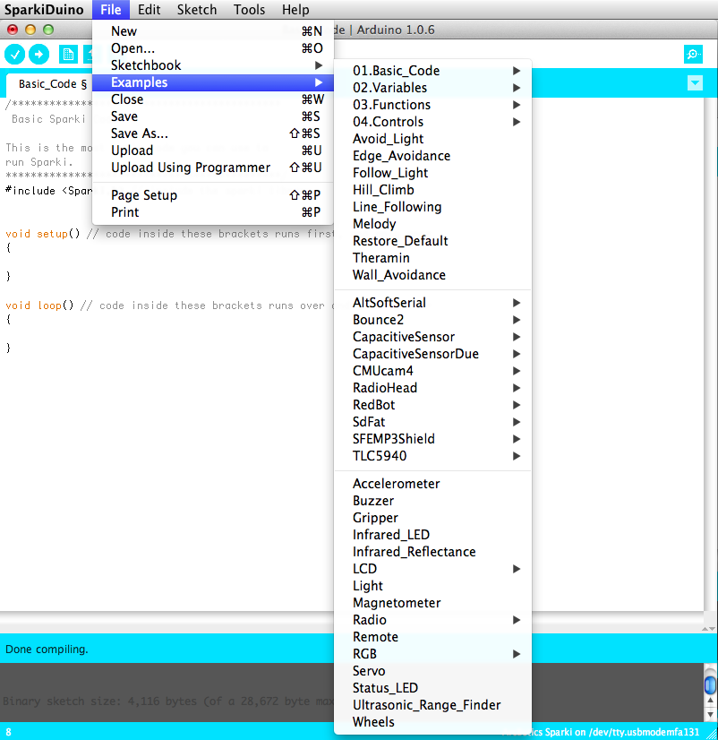Choose Close in the File menu

213,99
